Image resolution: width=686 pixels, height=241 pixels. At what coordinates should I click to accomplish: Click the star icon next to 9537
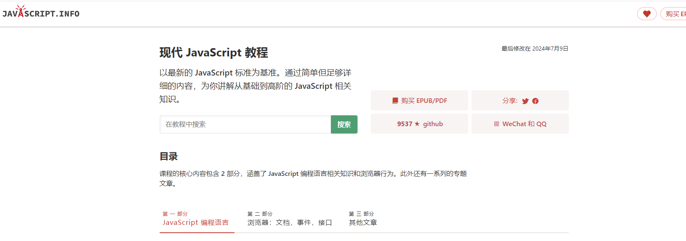coord(417,124)
